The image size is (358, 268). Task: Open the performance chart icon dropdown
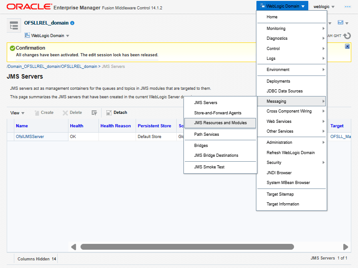[343, 23]
